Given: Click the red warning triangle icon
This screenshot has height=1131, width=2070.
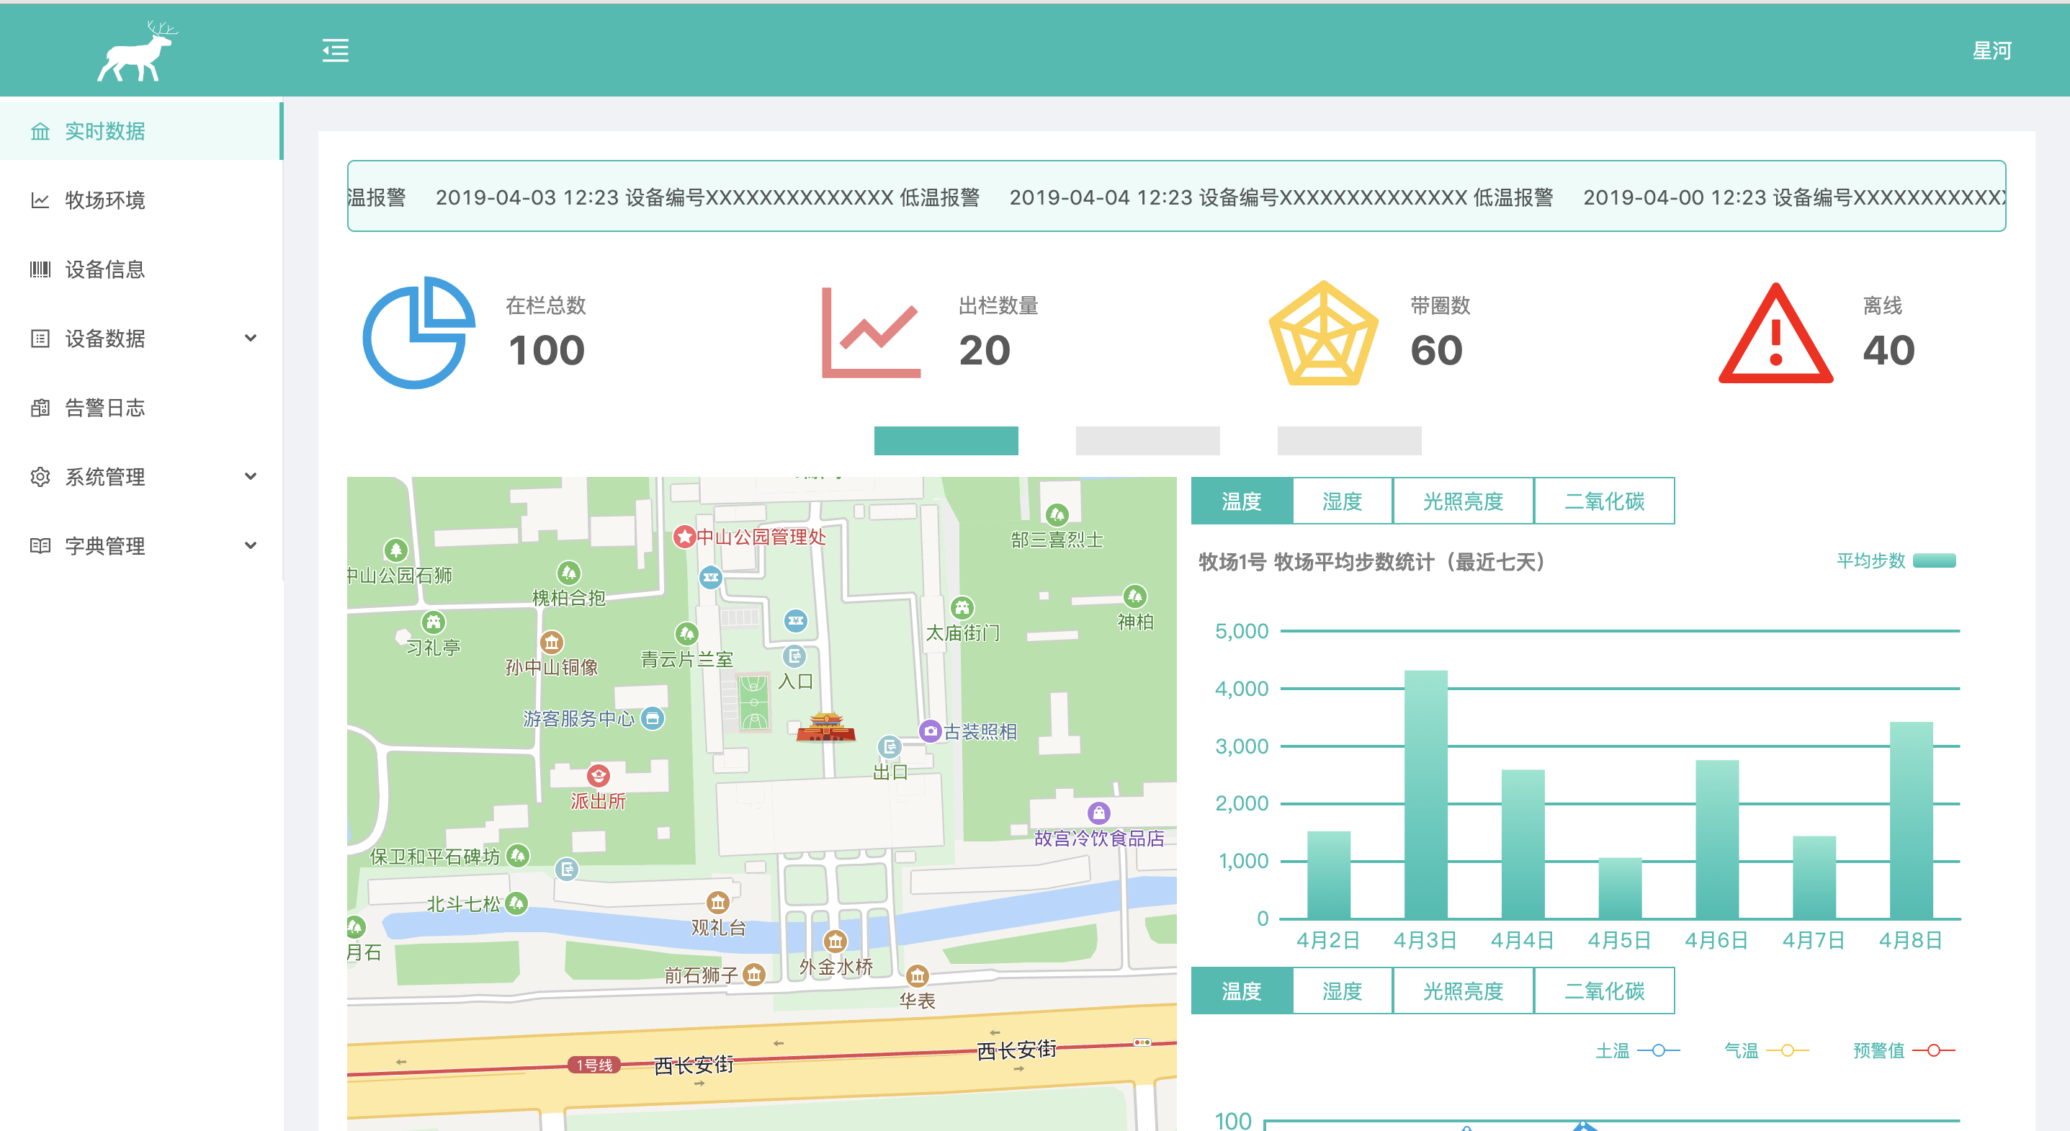Looking at the screenshot, I should coord(1776,334).
